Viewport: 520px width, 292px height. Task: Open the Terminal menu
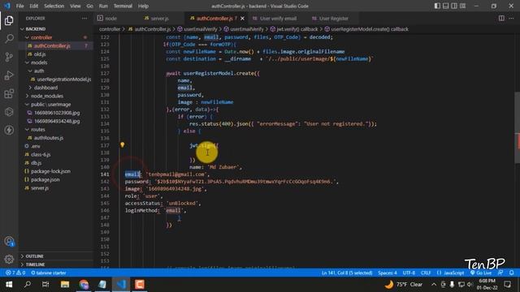tap(123, 6)
